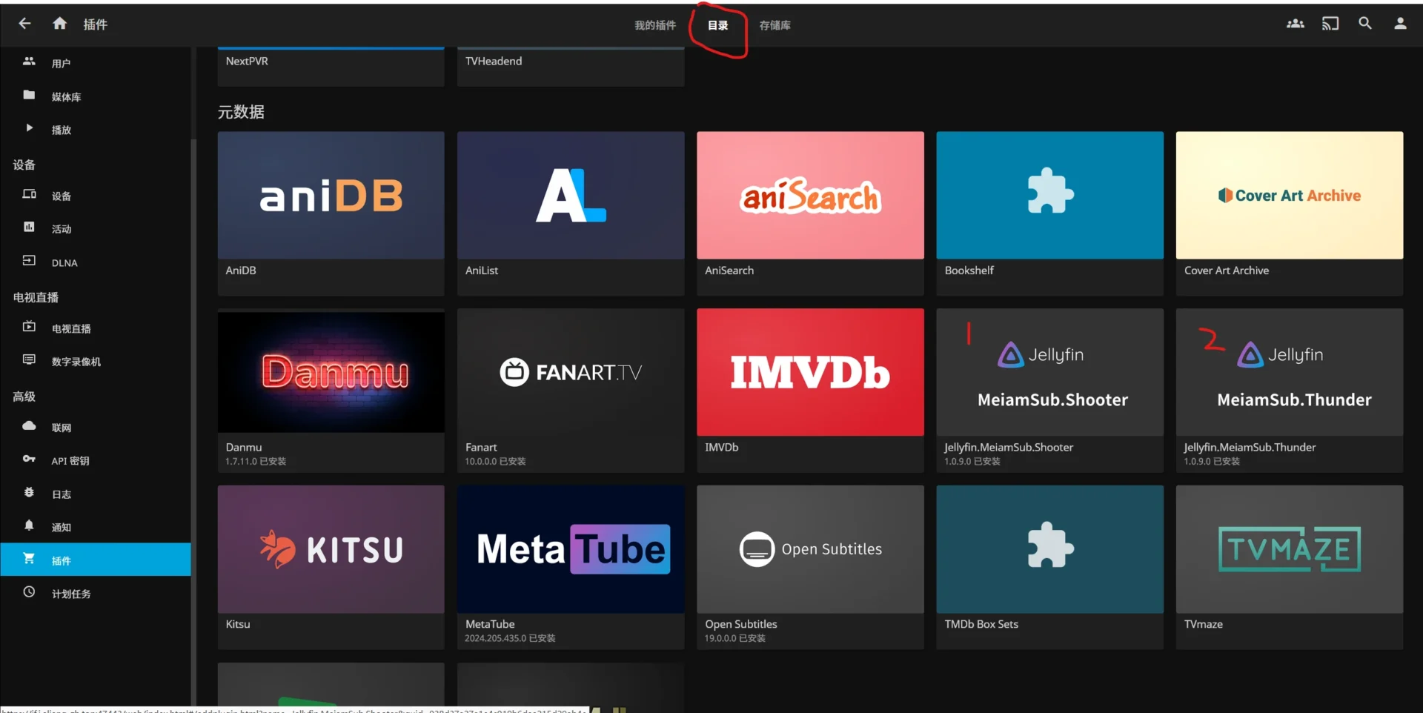Click the 联网 cloud icon
This screenshot has width=1423, height=713.
click(x=29, y=426)
